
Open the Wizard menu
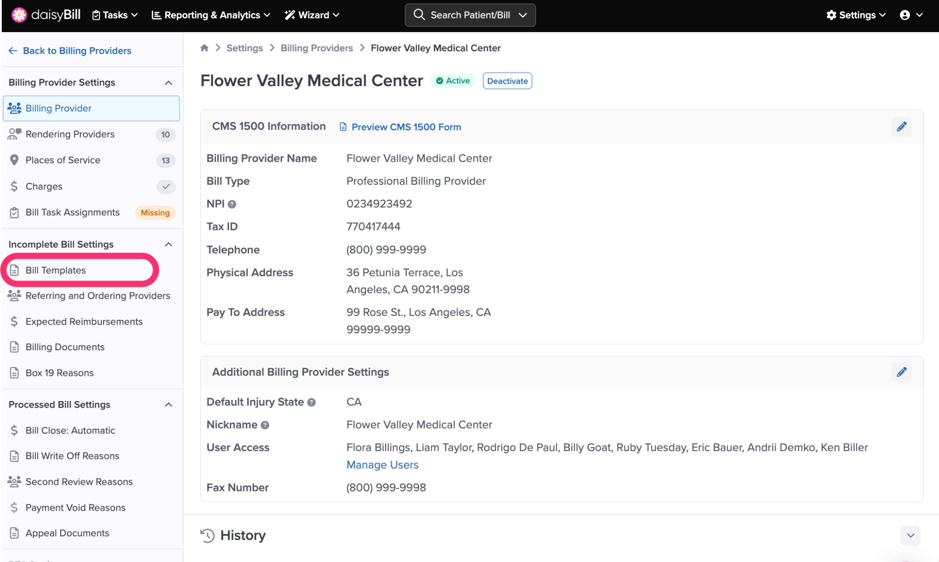point(312,15)
